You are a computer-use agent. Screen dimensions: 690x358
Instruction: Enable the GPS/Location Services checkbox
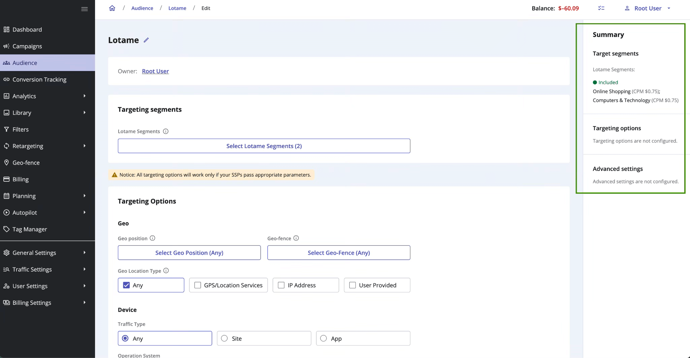click(197, 285)
